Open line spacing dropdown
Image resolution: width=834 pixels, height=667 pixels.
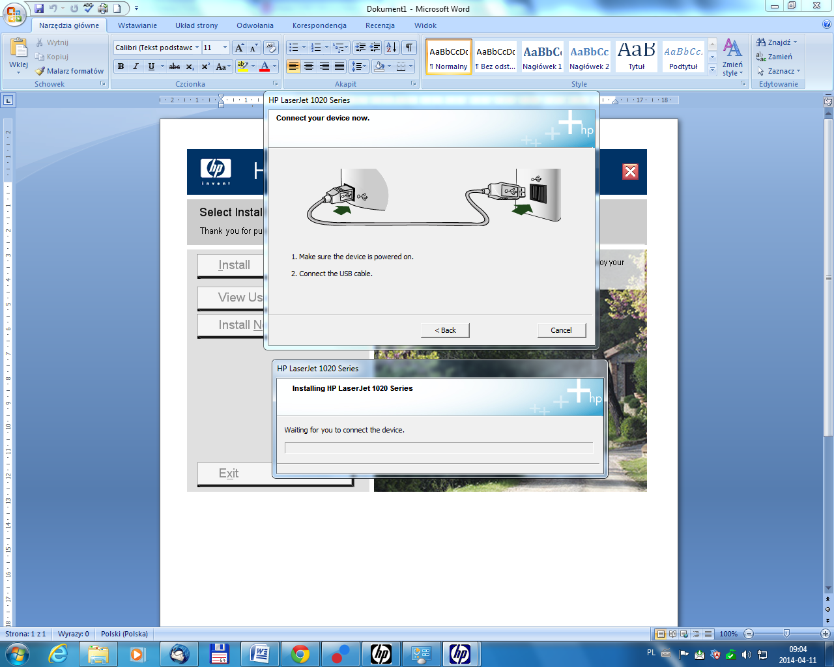click(360, 66)
